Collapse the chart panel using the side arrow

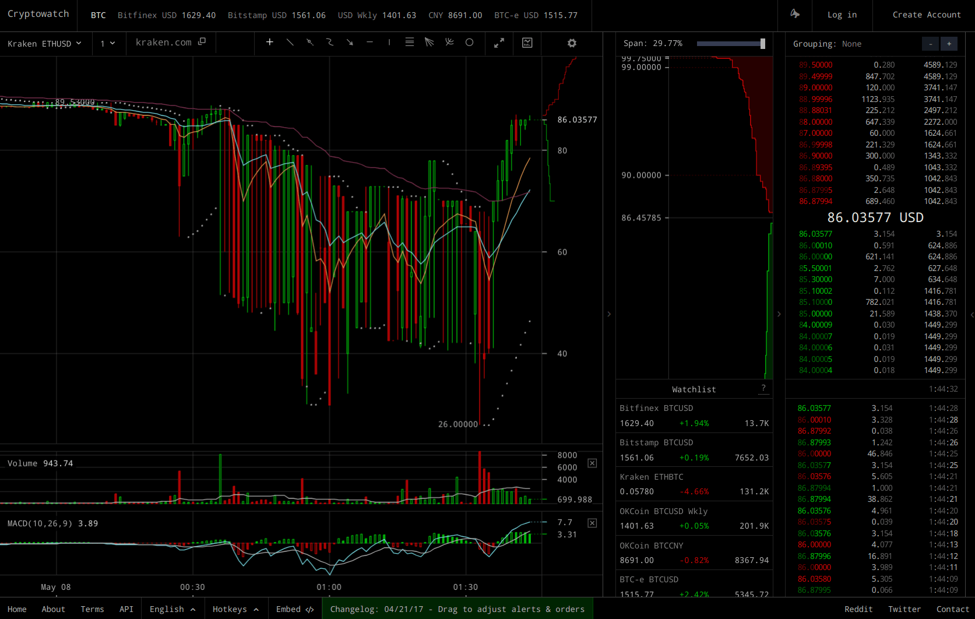tap(609, 314)
